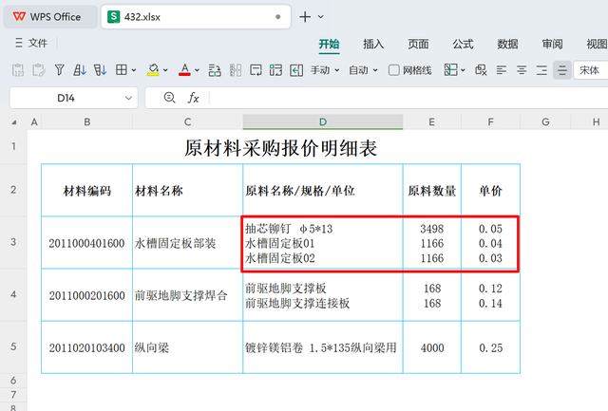Click the paste format clipboard icon
608x411 pixels.
[38, 70]
